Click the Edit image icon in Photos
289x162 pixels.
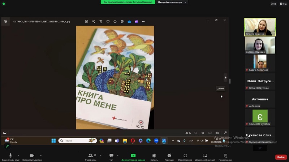click(x=87, y=22)
